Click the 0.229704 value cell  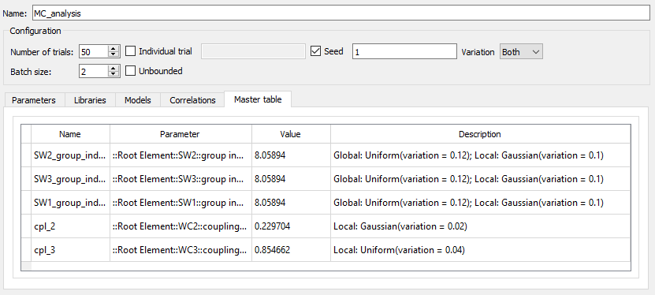pos(291,226)
